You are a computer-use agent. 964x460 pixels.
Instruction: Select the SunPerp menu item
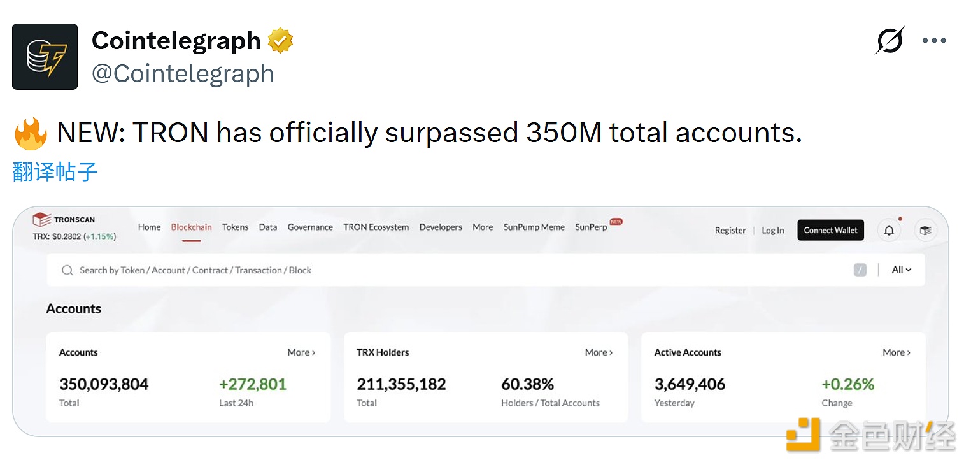coord(591,227)
